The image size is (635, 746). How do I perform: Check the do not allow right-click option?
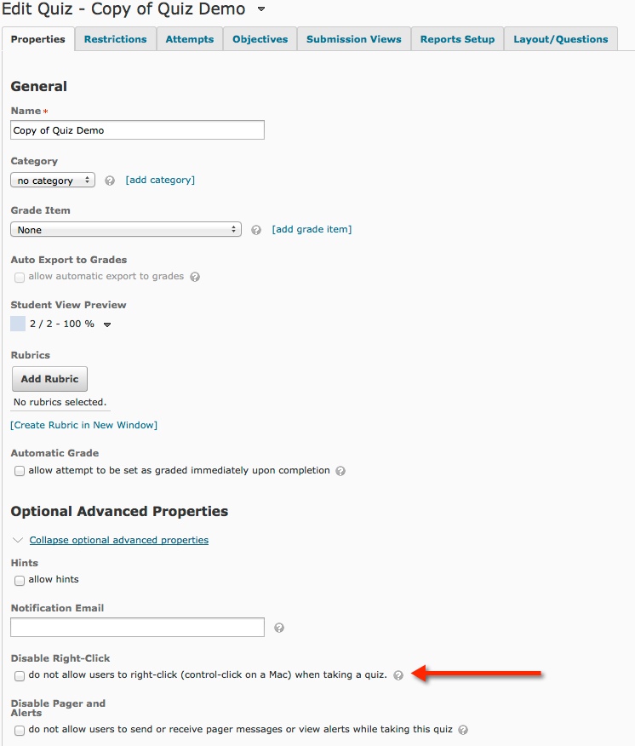click(x=20, y=676)
